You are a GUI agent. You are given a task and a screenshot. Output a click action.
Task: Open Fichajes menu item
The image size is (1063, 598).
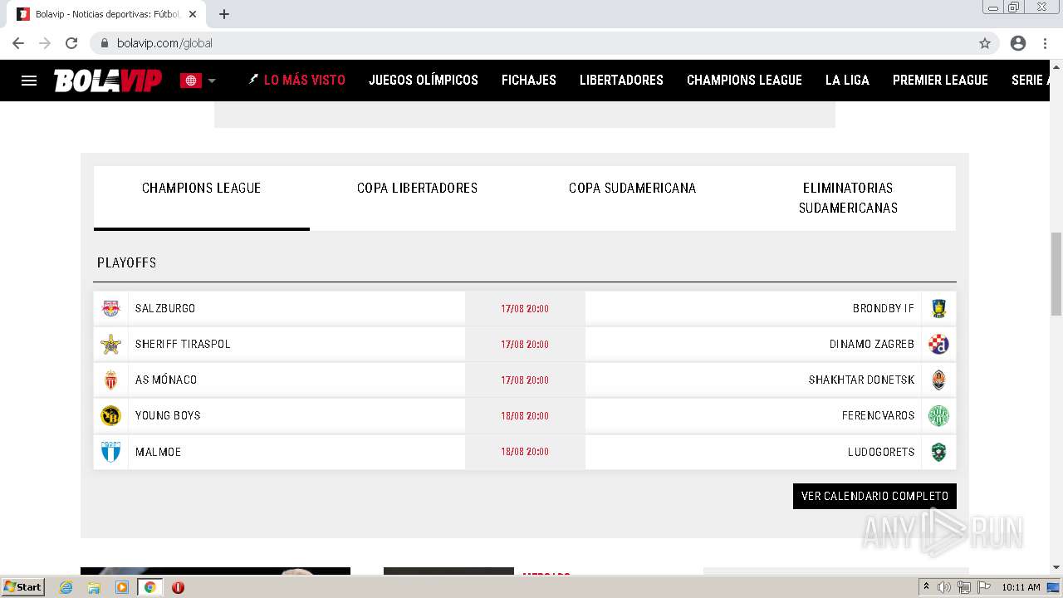[x=529, y=81]
